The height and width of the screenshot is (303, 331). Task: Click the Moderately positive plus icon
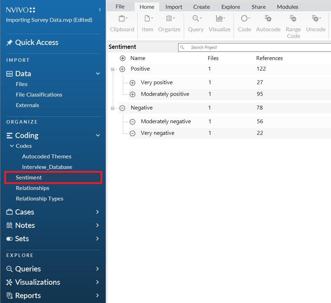(132, 94)
